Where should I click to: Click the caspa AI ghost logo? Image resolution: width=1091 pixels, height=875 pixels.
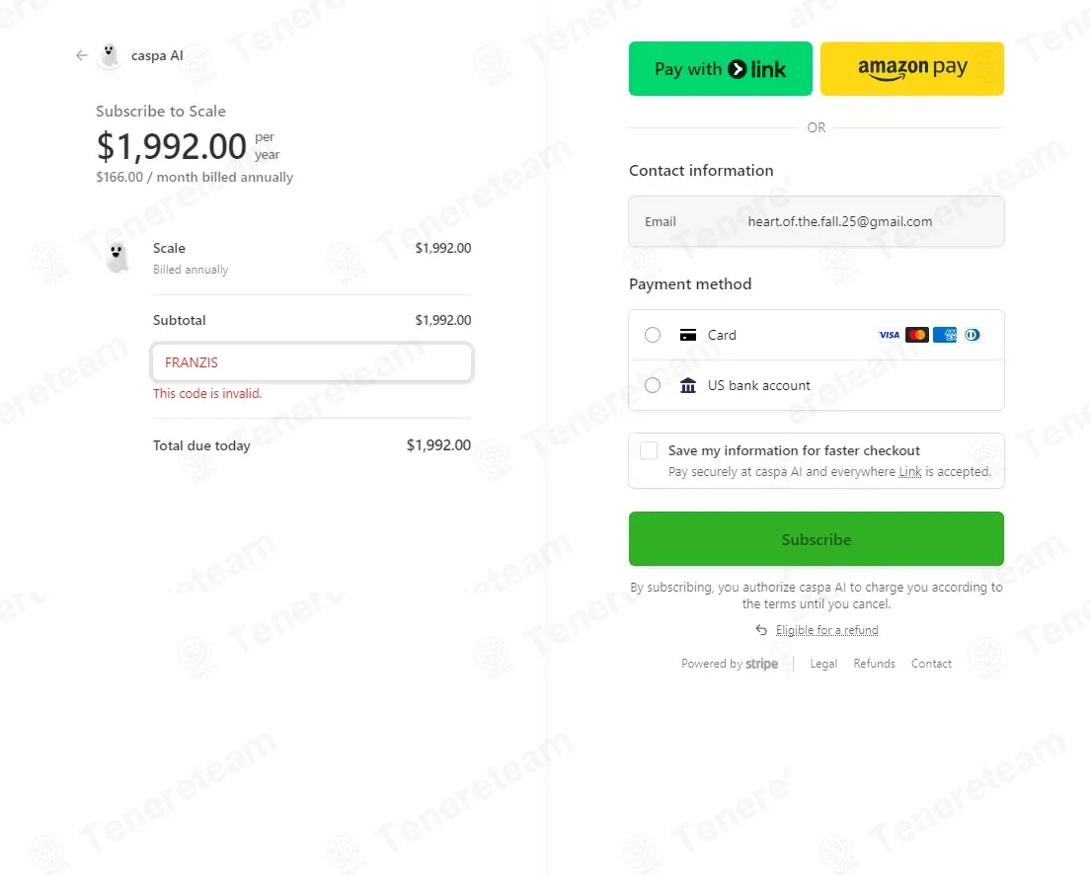pos(110,56)
